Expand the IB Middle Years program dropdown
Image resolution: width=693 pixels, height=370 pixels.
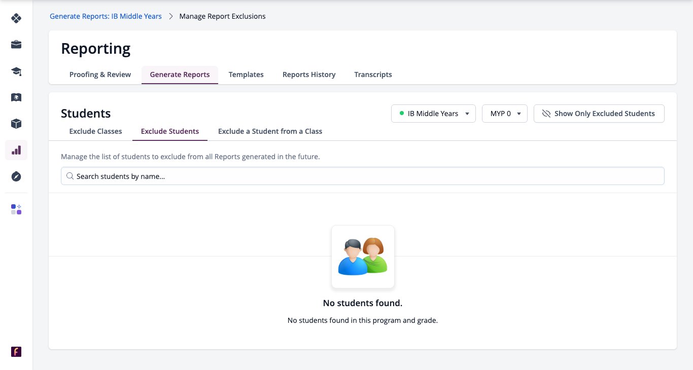point(433,114)
